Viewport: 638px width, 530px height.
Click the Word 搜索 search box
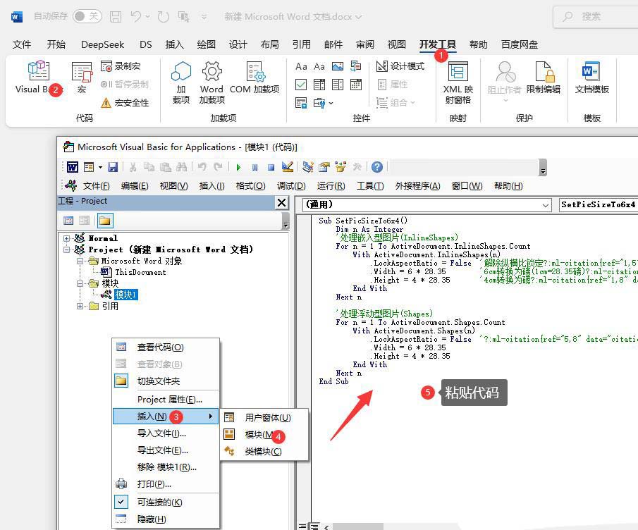[x=596, y=17]
